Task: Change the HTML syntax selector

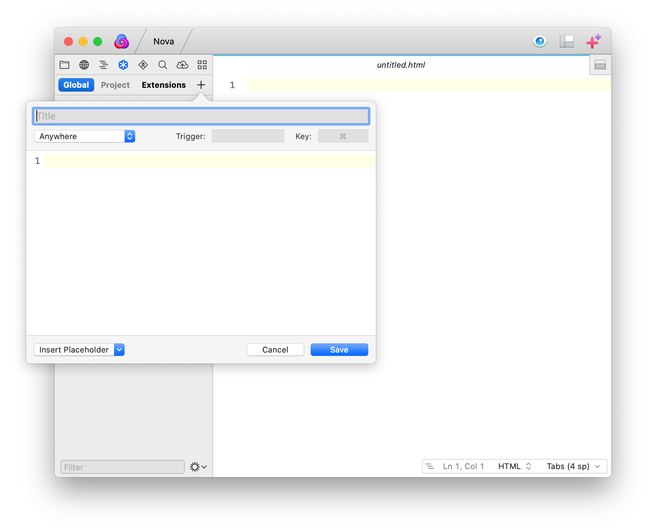Action: click(515, 466)
